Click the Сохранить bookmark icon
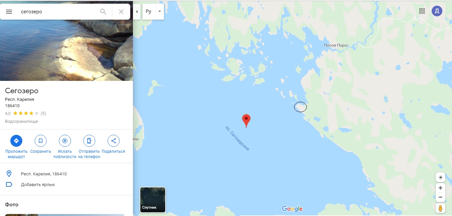452x216 pixels. pyautogui.click(x=41, y=141)
